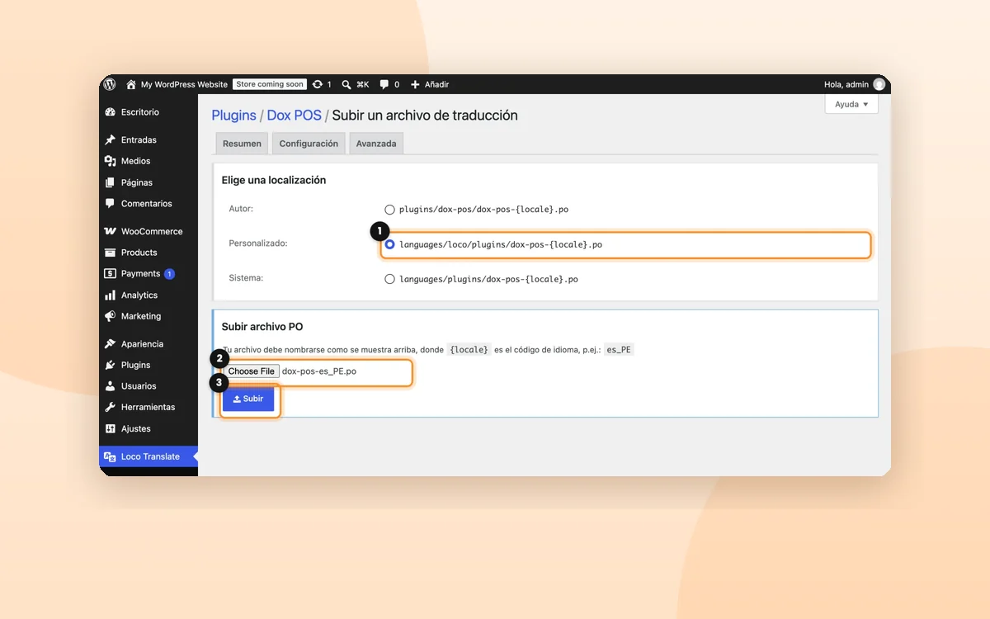The width and height of the screenshot is (990, 619).
Task: Switch to the Configuración tab
Action: [309, 144]
